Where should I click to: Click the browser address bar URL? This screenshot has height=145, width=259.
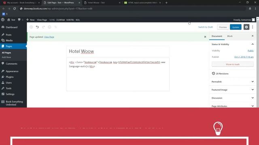[58, 8]
